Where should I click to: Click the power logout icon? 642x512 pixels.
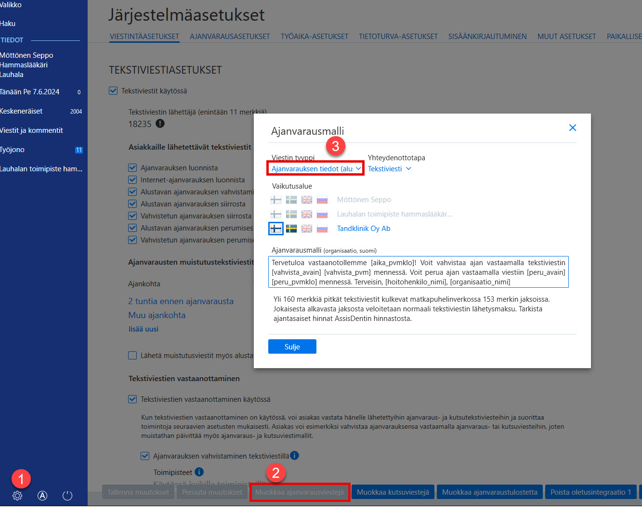click(67, 496)
